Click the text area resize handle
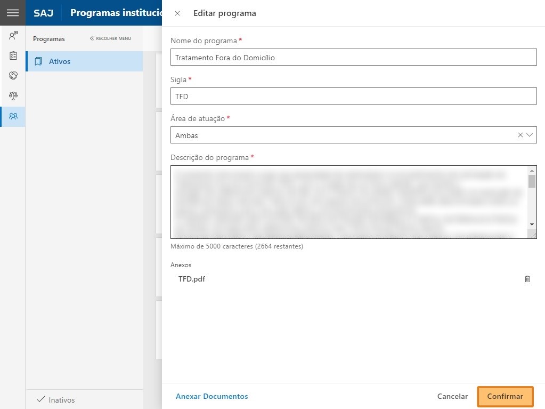 coord(533,236)
